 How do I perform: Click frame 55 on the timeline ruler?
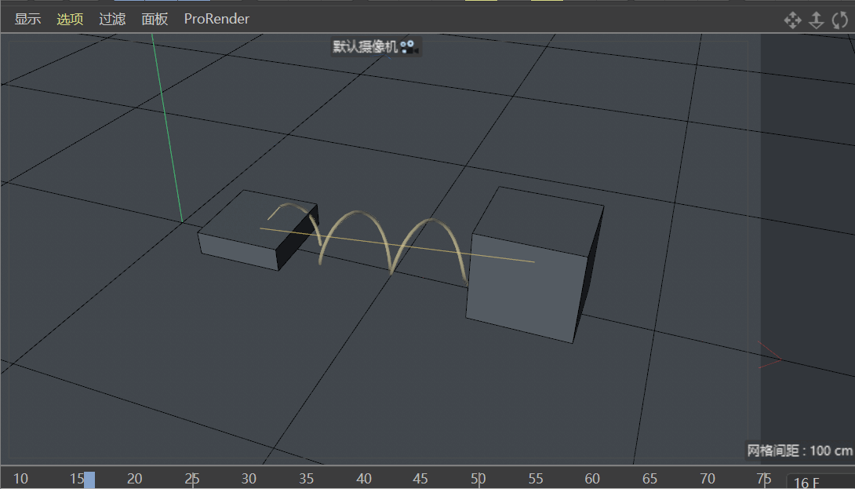[x=536, y=479]
